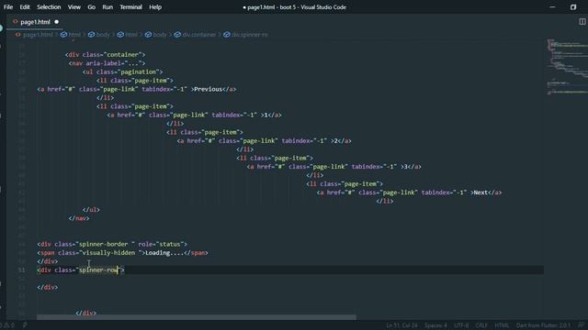Viewport: 588px width, 330px height.
Task: Click Spaces: 4 indentation setting
Action: coord(435,325)
